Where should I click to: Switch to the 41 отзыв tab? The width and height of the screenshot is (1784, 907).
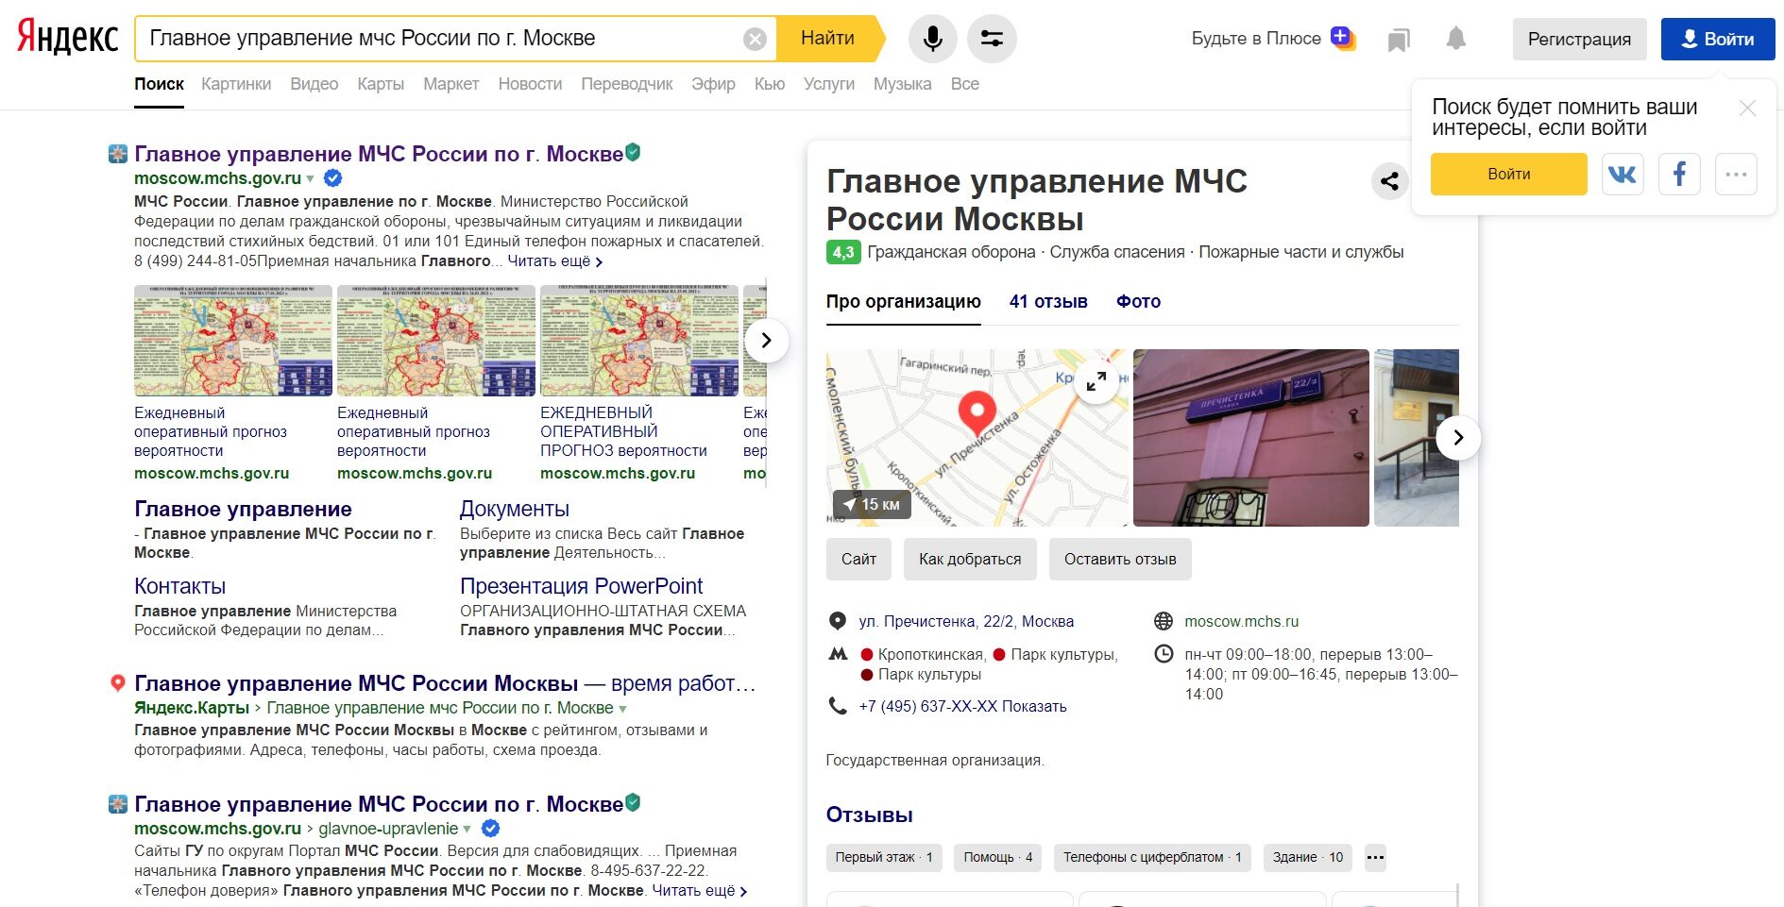(x=1048, y=302)
